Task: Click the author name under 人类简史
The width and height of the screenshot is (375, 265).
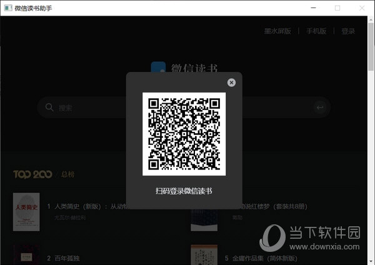Action: pos(70,217)
